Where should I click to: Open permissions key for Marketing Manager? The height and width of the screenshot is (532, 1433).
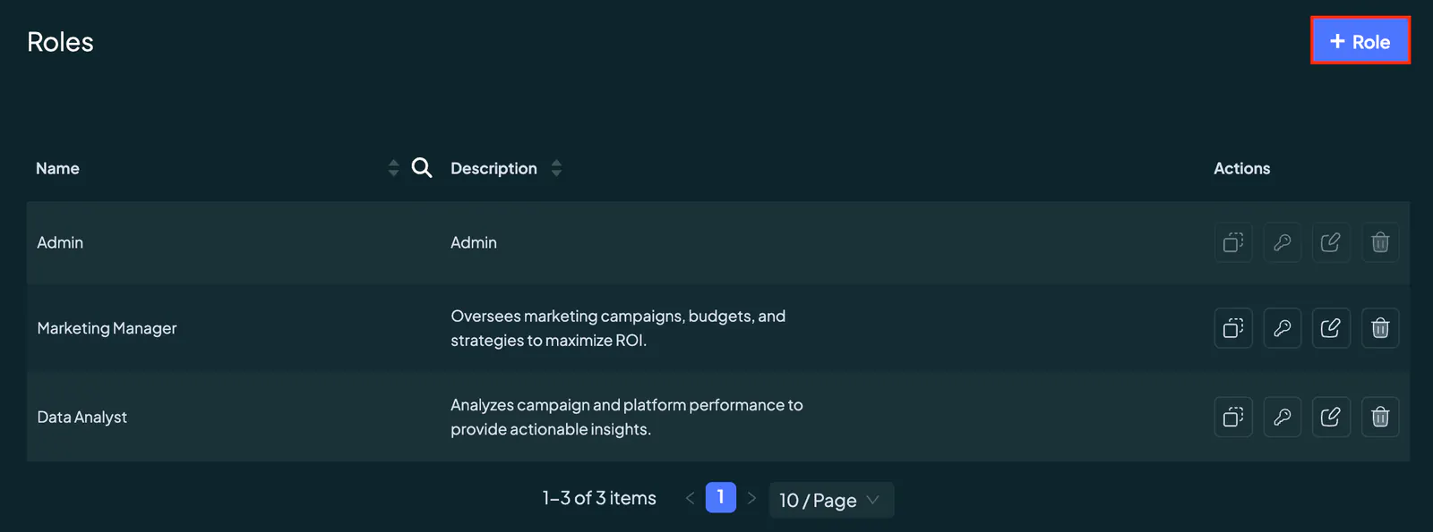(1283, 328)
